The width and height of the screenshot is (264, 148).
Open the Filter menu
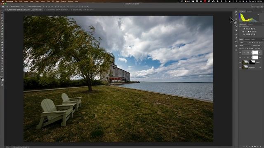pos(48,1)
